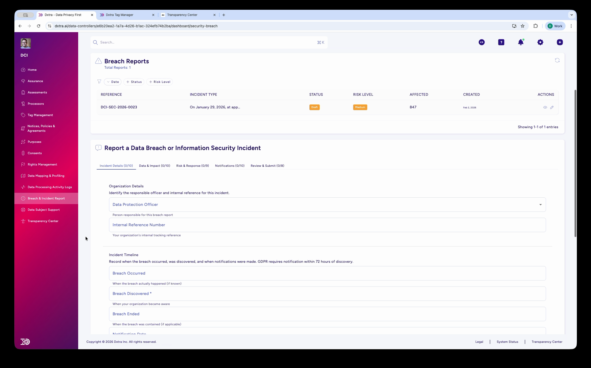This screenshot has width=591, height=368.
Task: Switch to the Data & Impact tab
Action: (154, 166)
